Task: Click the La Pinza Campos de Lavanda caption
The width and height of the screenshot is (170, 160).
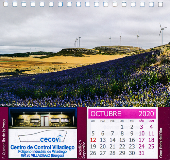Action: point(138,102)
